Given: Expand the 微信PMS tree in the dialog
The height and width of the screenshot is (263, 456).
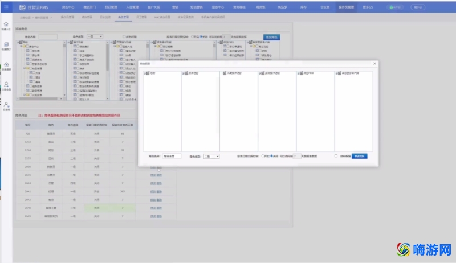Looking at the screenshot, I should pos(298,73).
